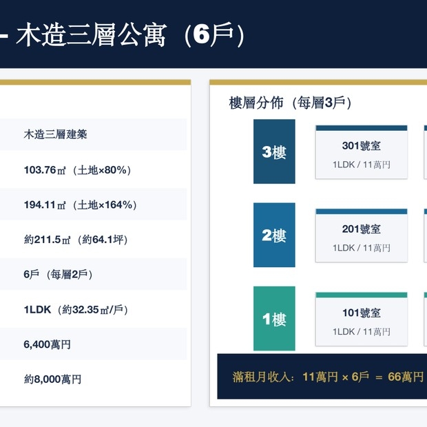
Task: Click the 木造三層建築 table row
Action: (94, 134)
